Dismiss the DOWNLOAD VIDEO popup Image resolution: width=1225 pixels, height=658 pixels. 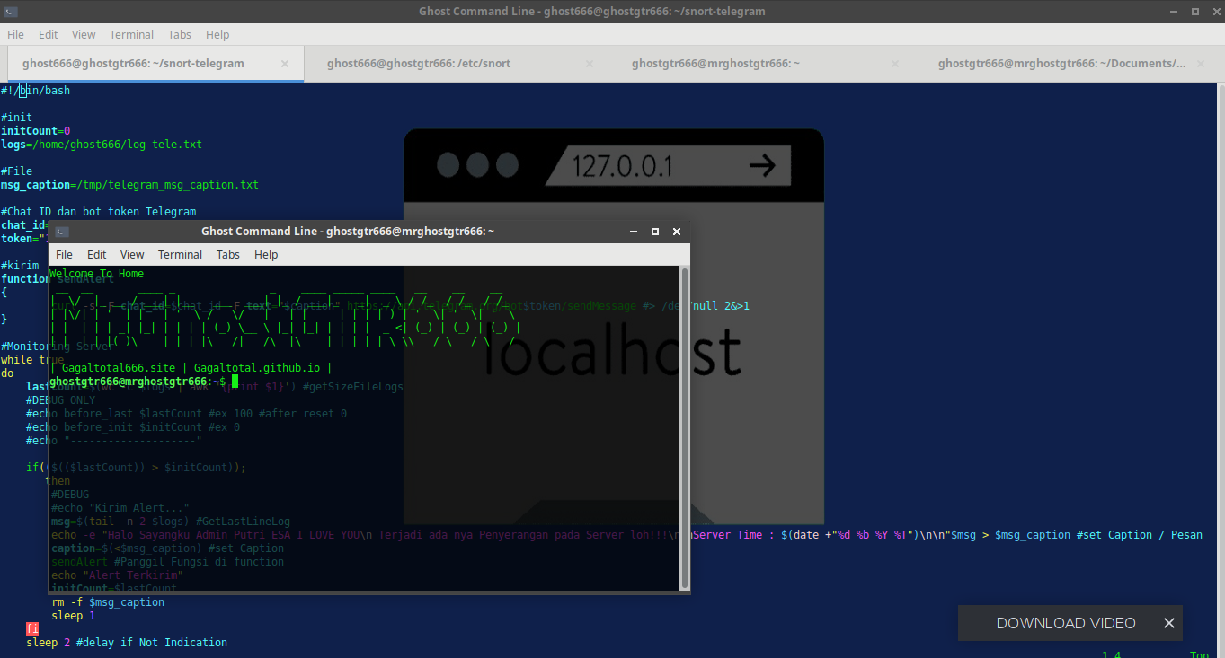(x=1168, y=623)
